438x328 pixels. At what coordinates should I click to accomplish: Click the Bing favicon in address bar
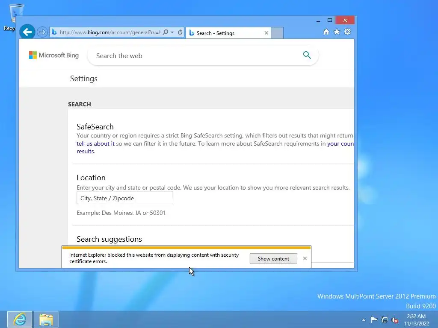point(54,32)
